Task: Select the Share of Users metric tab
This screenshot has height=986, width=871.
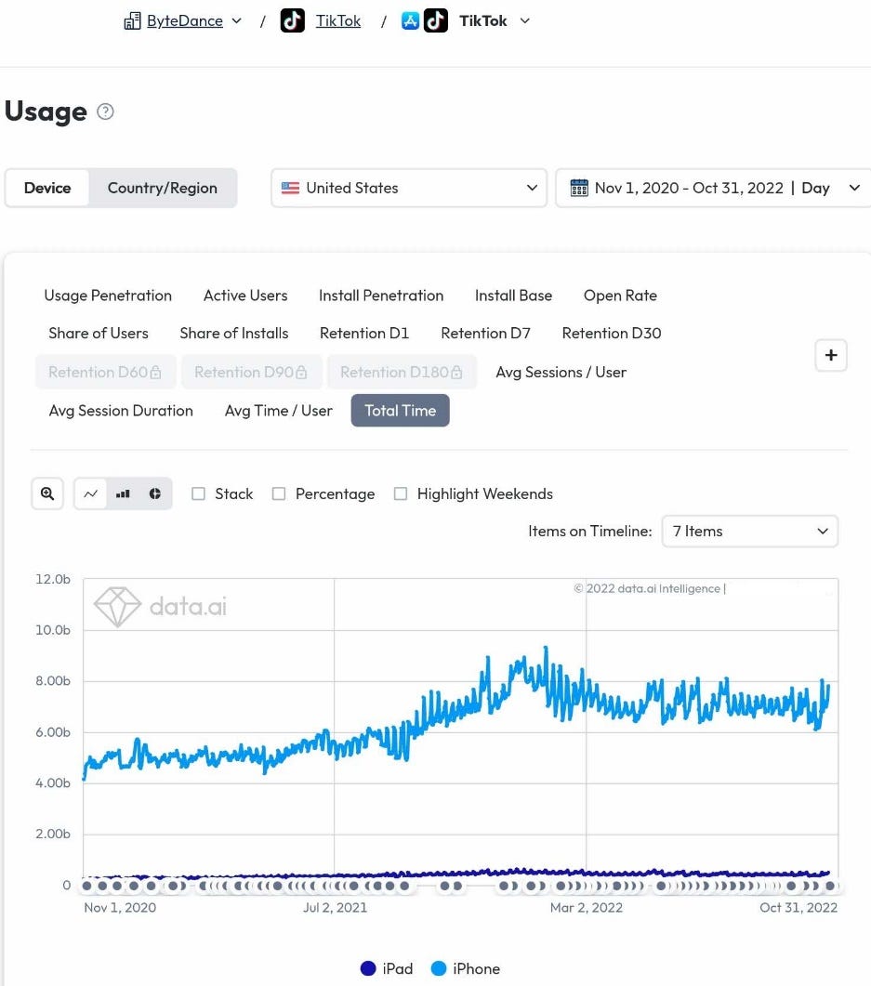Action: (99, 334)
